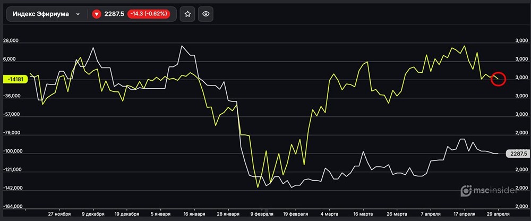This screenshot has height=221, width=531.
Task: Click the -121,000 left axis label
Action: (13, 170)
